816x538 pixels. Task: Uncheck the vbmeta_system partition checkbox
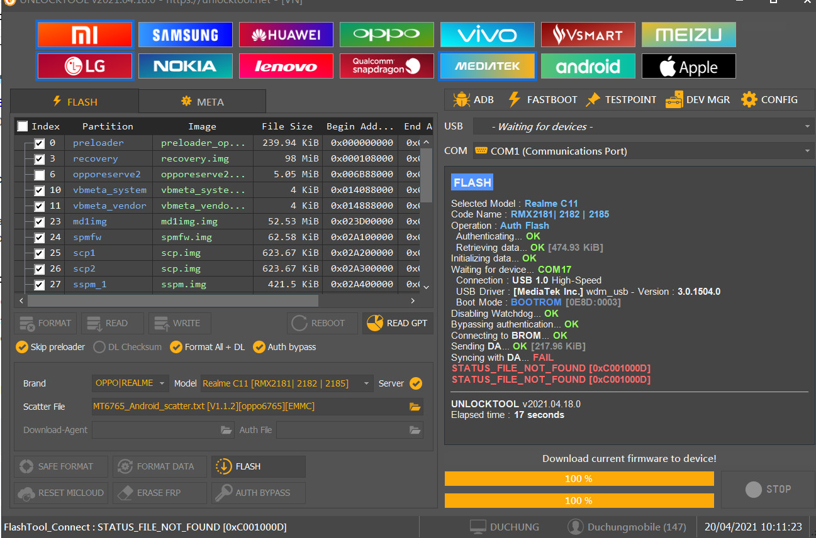pos(40,190)
